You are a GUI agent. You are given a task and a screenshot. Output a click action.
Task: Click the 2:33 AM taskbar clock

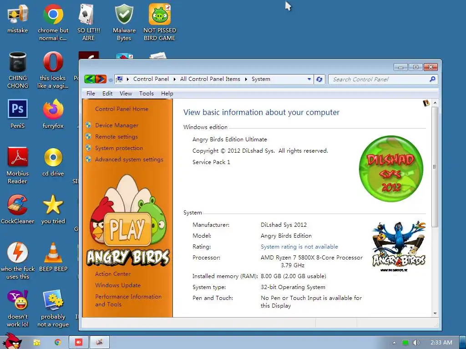pos(441,343)
